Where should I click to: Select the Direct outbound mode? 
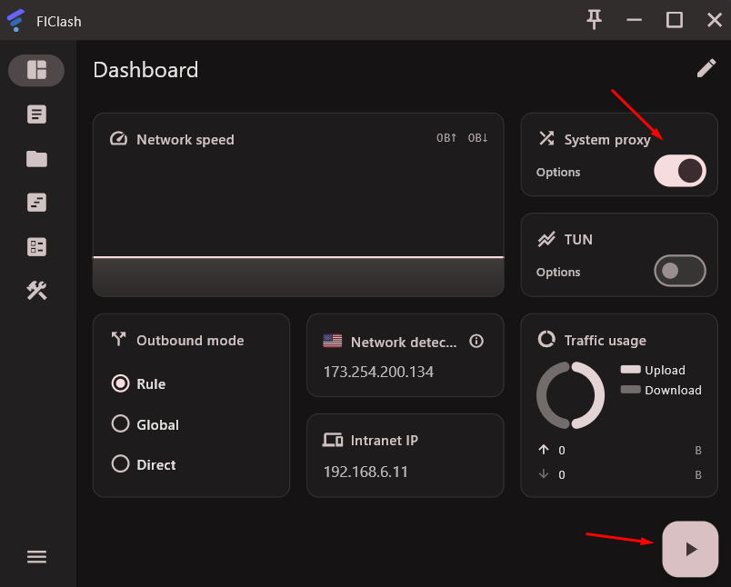tap(144, 464)
